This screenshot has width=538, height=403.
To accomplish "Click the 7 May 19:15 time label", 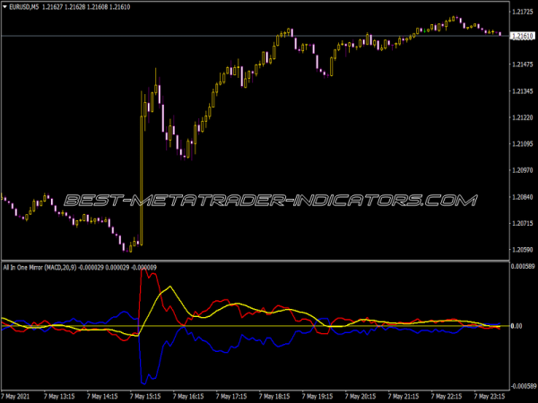I will (x=320, y=395).
